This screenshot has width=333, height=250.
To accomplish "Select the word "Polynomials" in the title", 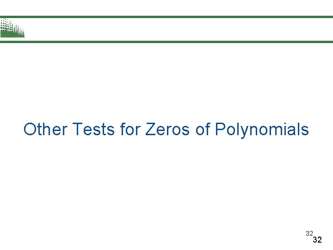I will coord(262,130).
